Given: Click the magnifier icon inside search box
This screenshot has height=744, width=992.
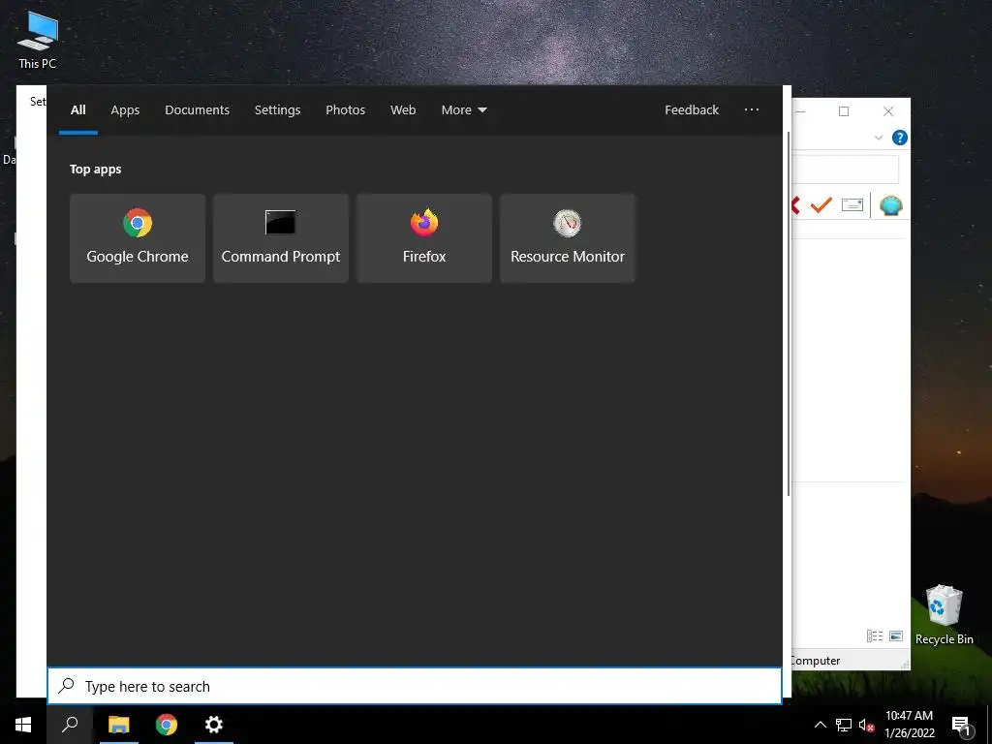Looking at the screenshot, I should (x=67, y=686).
